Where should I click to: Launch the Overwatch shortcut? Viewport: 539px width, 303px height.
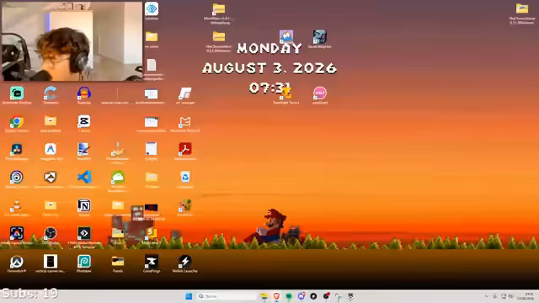click(x=17, y=262)
